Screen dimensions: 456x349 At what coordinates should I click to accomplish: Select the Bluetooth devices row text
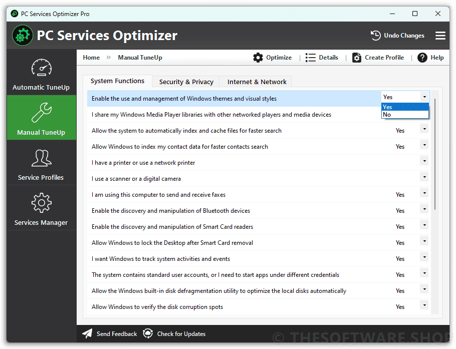pyautogui.click(x=171, y=211)
